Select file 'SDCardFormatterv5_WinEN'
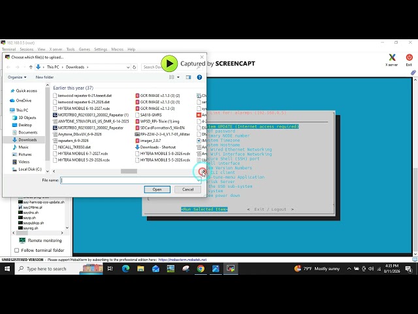The height and width of the screenshot is (314, 418). (x=160, y=128)
